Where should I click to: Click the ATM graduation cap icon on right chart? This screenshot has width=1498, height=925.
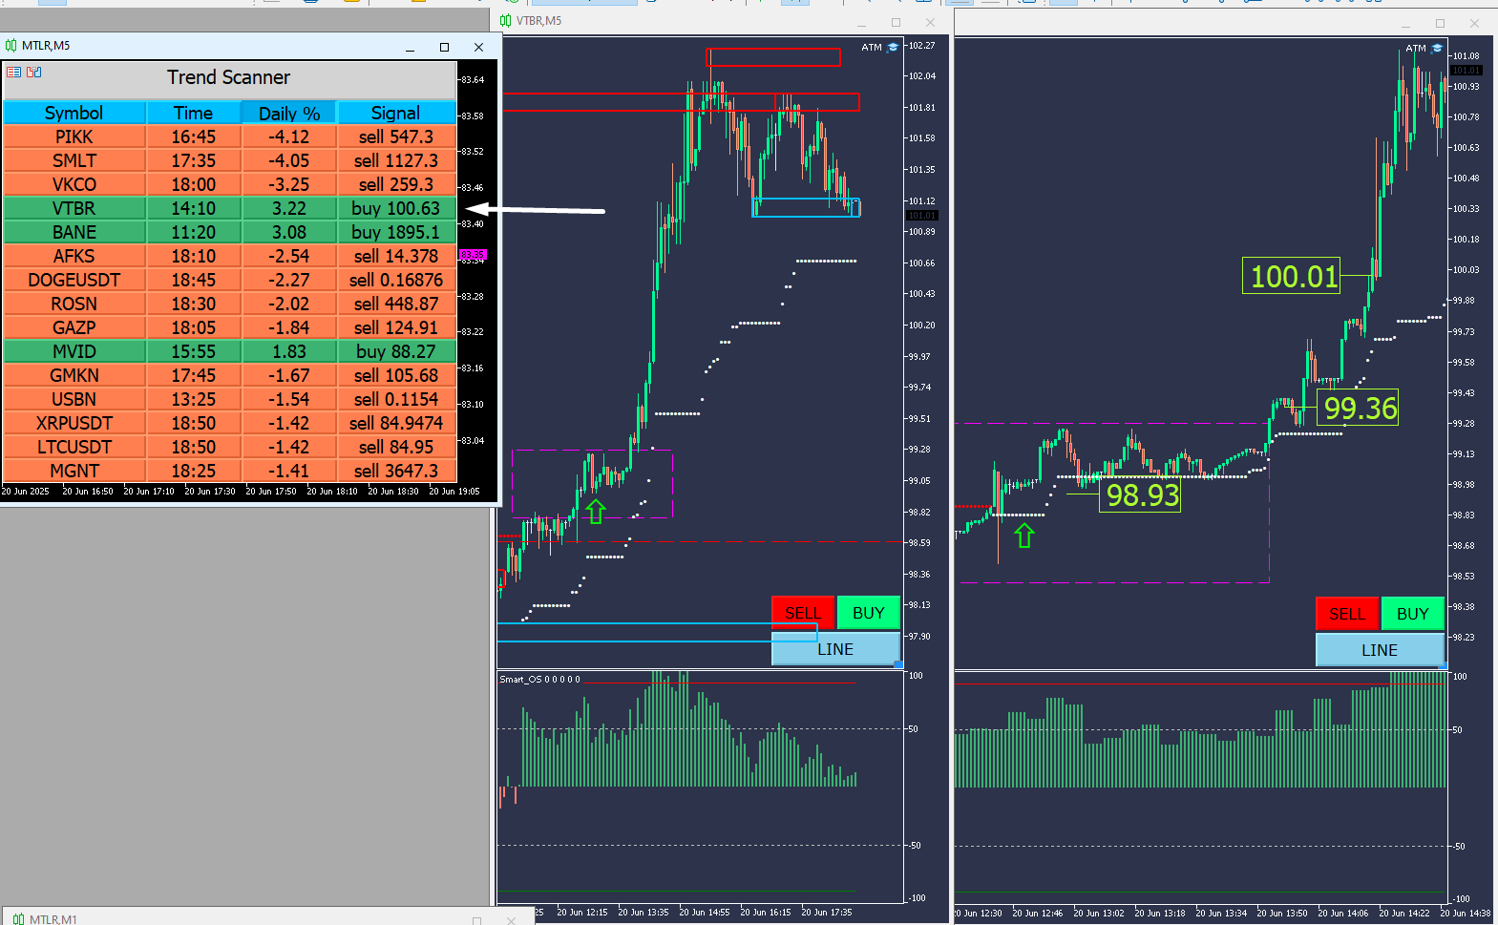coord(1437,48)
